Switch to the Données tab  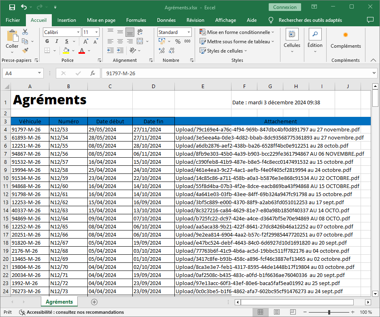tap(166, 20)
